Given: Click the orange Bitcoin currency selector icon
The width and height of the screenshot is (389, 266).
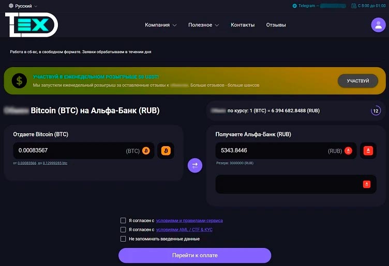Looking at the screenshot, I should point(166,151).
